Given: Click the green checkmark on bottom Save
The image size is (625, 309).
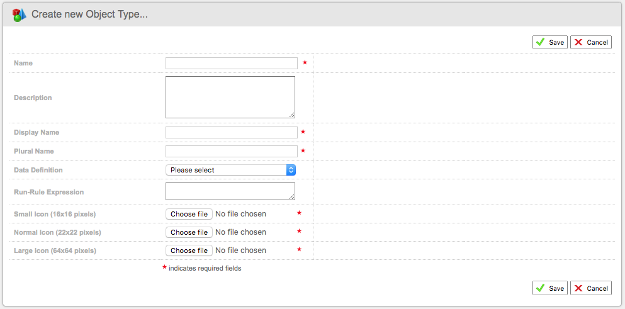Looking at the screenshot, I should 540,288.
